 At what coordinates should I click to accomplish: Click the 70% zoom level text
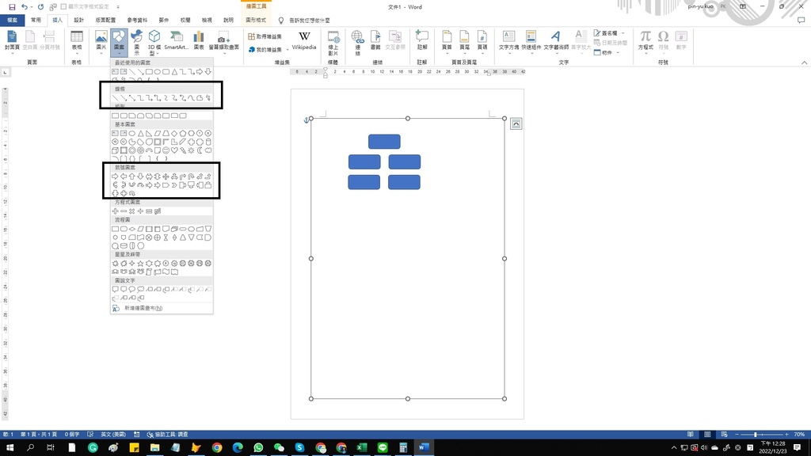800,435
